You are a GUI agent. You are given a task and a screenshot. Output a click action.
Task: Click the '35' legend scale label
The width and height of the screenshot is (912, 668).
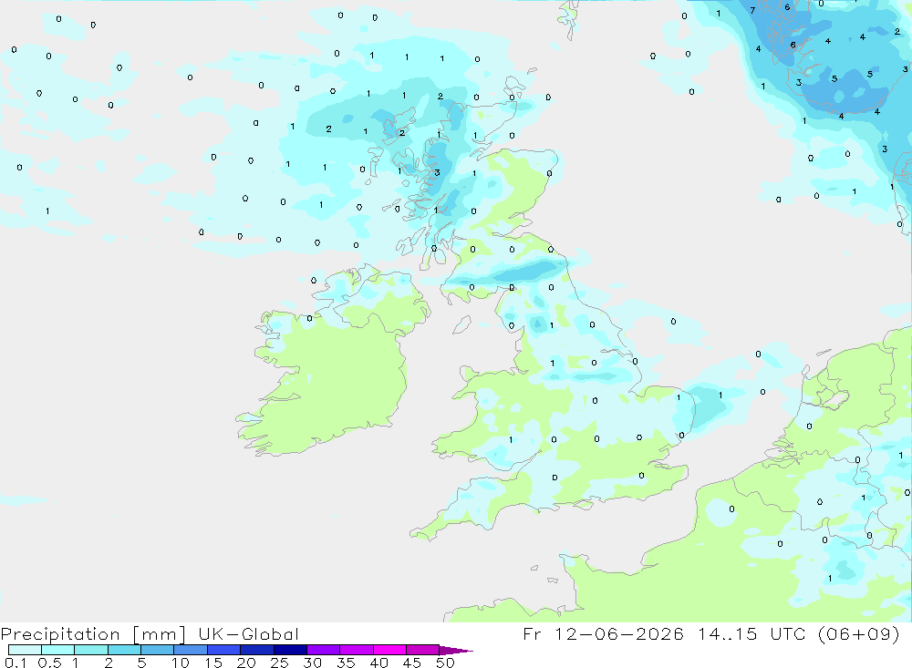coord(346,663)
